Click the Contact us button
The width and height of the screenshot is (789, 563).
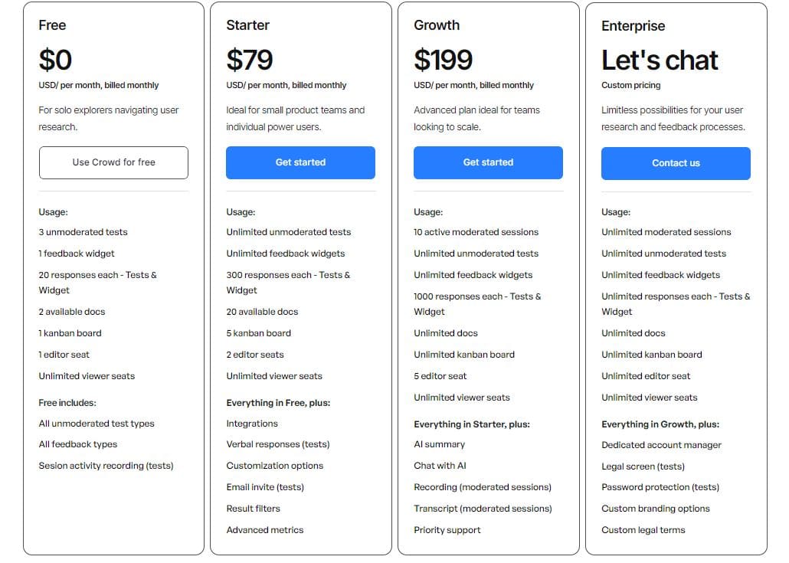pyautogui.click(x=676, y=163)
